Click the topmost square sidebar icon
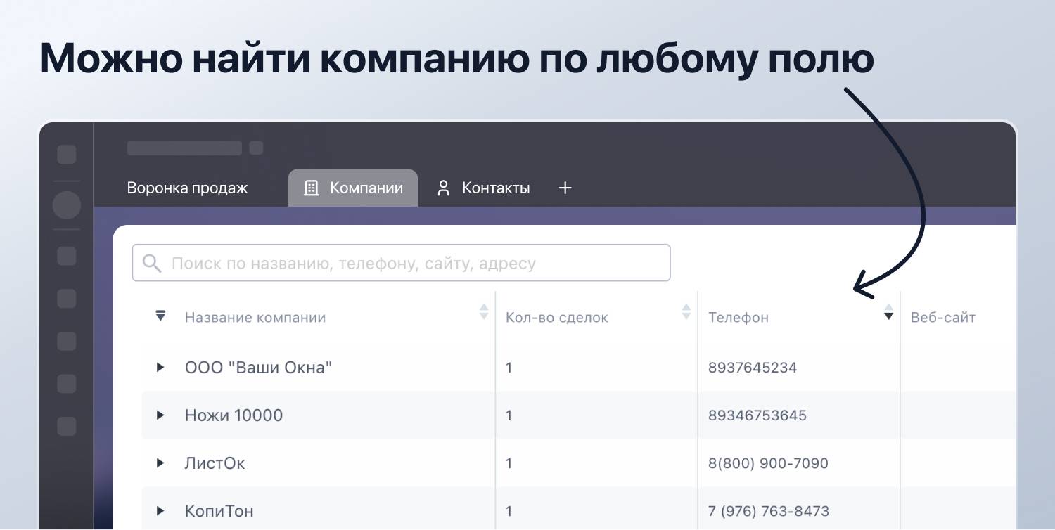The width and height of the screenshot is (1055, 530). (67, 155)
